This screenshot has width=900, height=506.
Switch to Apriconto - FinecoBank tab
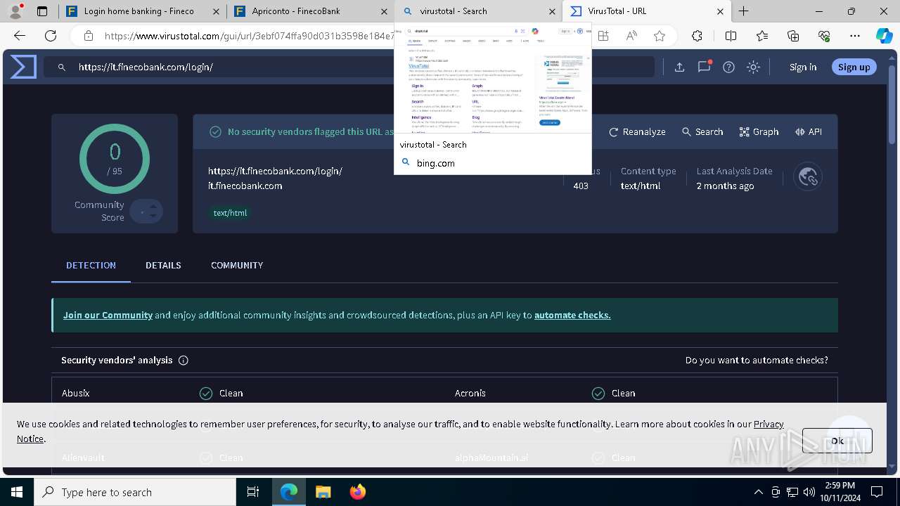pyautogui.click(x=310, y=11)
